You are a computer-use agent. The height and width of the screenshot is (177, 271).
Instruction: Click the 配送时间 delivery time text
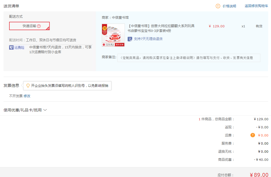pos(43,40)
